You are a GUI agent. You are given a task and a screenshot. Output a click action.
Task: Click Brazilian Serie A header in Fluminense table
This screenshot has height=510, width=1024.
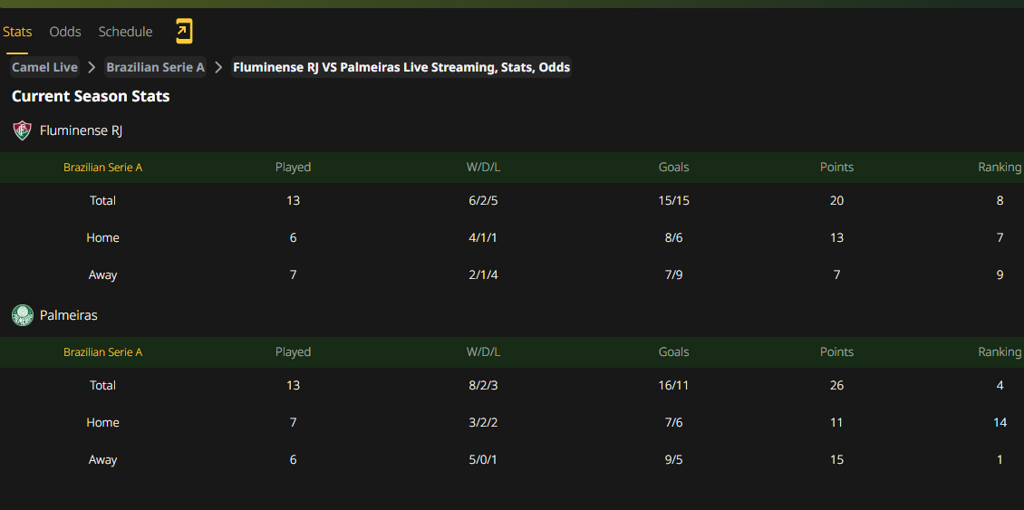tap(102, 168)
